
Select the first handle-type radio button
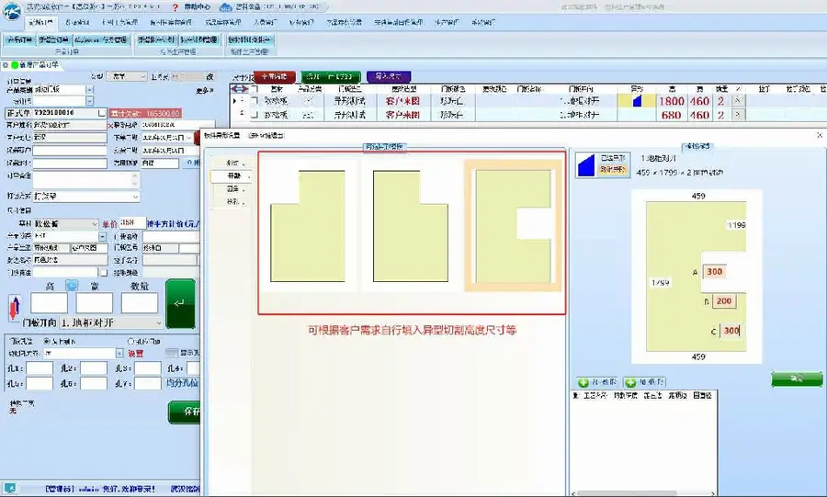pos(47,342)
